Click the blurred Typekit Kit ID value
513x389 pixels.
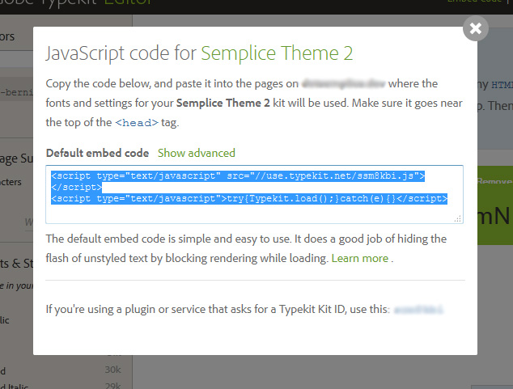(418, 310)
